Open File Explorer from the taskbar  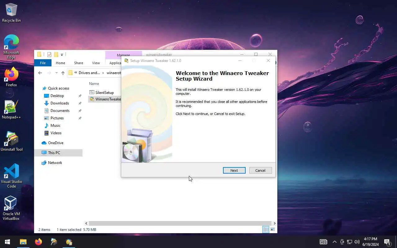pos(23,242)
